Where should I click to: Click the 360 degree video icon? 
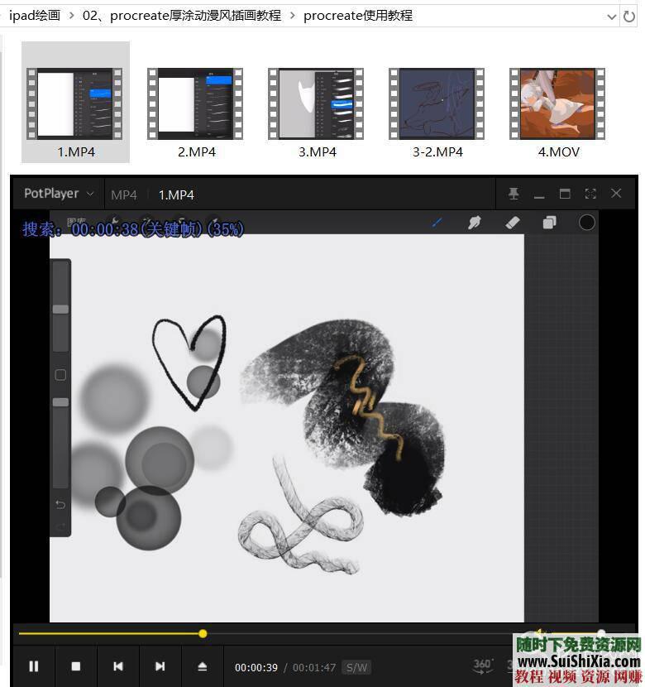tap(483, 666)
